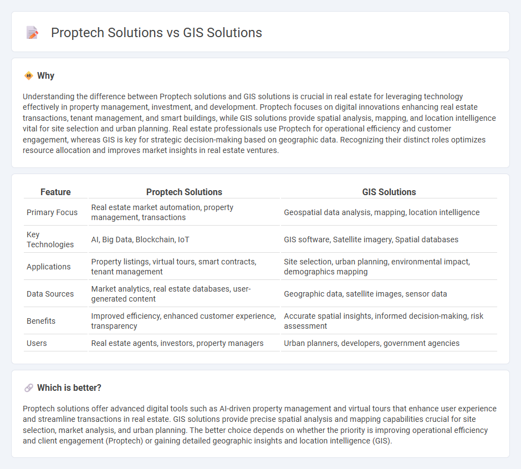Click cell 'Site selection, urban planning, environmental impact'
This screenshot has width=521, height=469.
coord(389,267)
